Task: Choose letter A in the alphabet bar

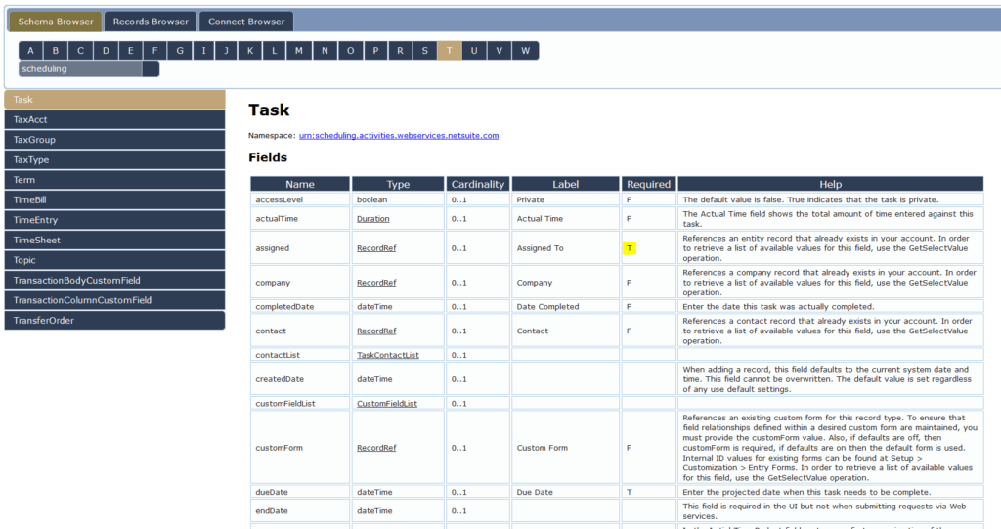Action: click(x=30, y=51)
